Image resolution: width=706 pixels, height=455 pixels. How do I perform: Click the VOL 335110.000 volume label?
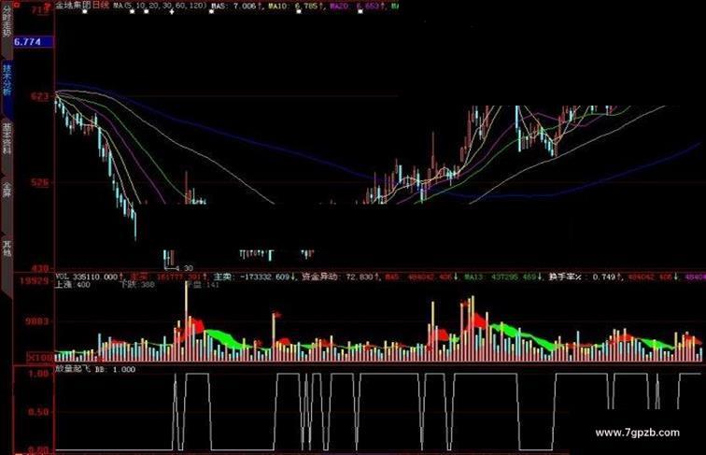tap(89, 277)
